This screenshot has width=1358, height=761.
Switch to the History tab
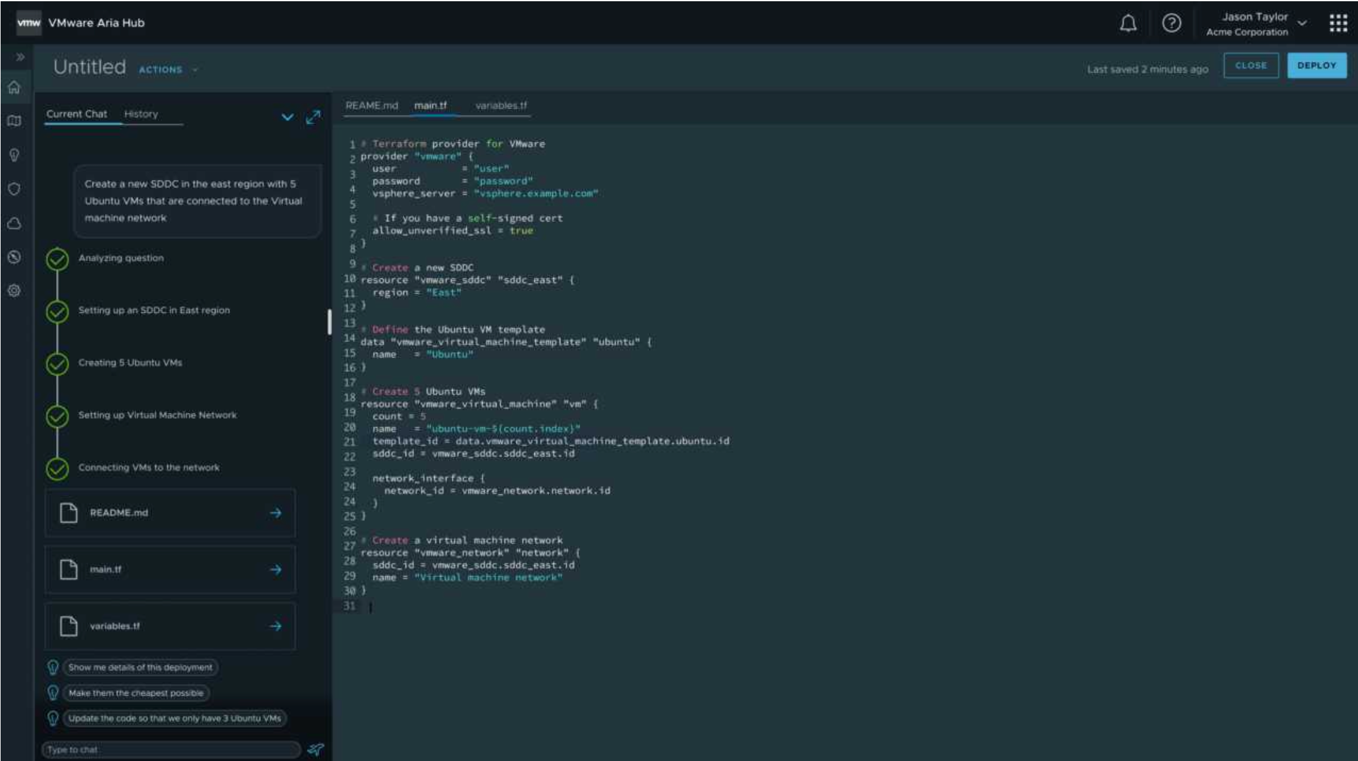[x=141, y=114]
